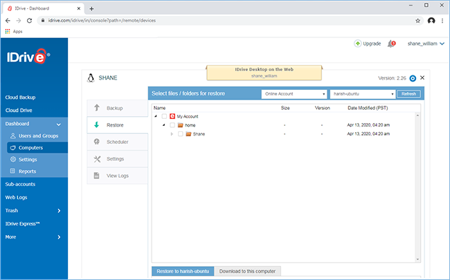Go to Cloud Drive
The image size is (450, 280).
click(19, 111)
